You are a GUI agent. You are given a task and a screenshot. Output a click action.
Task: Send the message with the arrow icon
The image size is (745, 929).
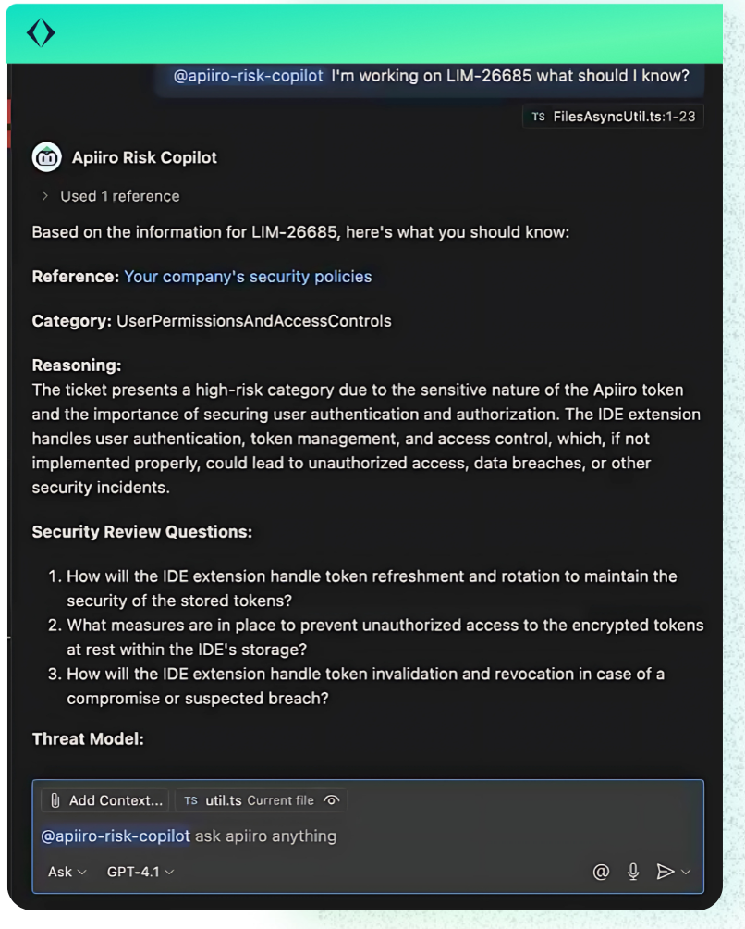(665, 871)
